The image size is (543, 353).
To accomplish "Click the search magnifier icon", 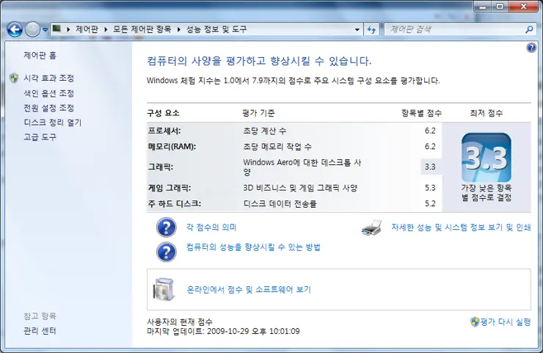I will (529, 29).
